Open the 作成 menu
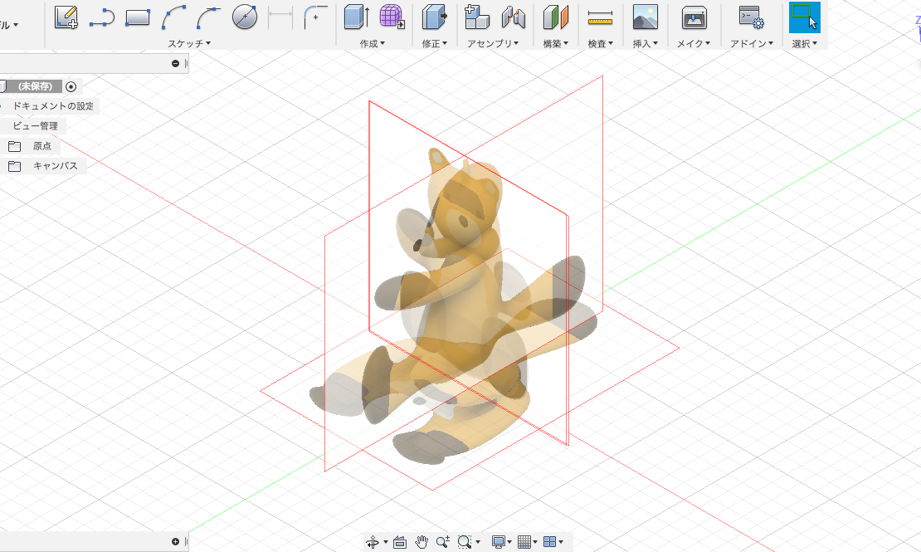 point(372,43)
